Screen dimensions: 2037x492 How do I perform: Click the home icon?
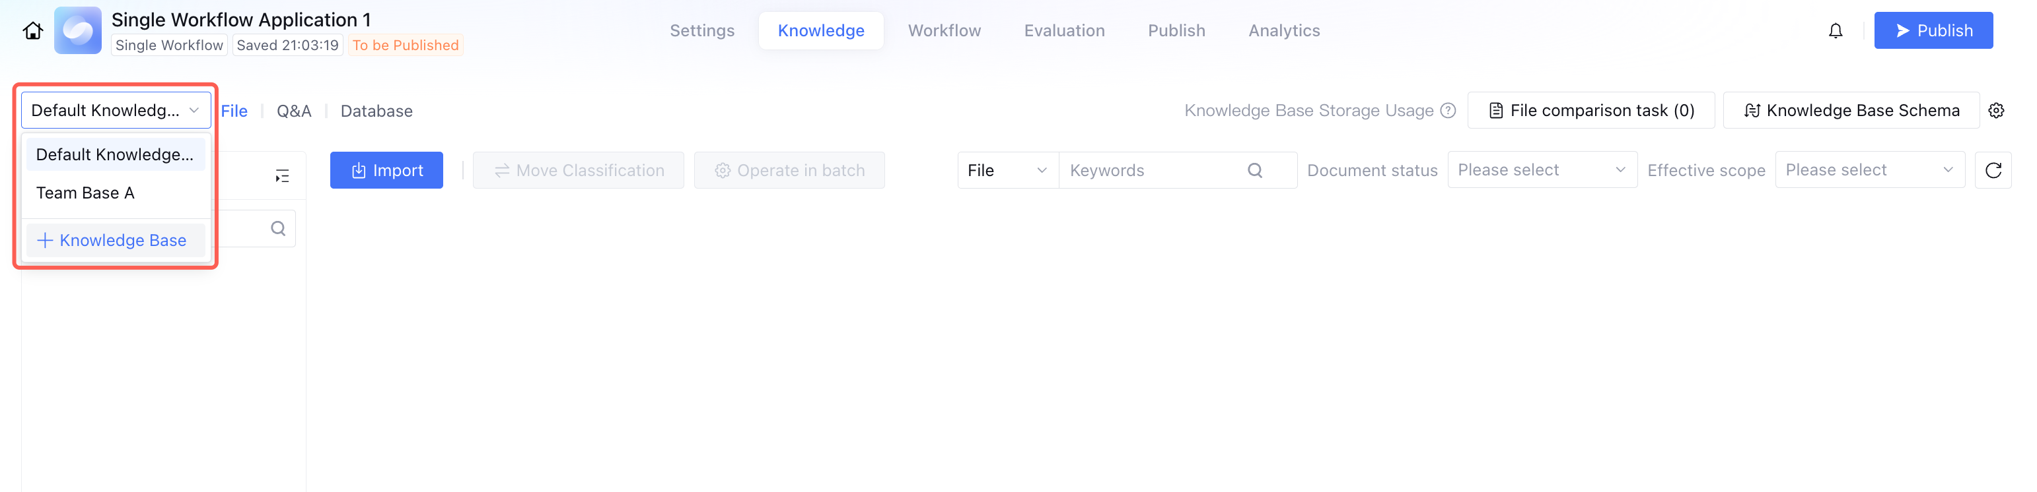32,31
